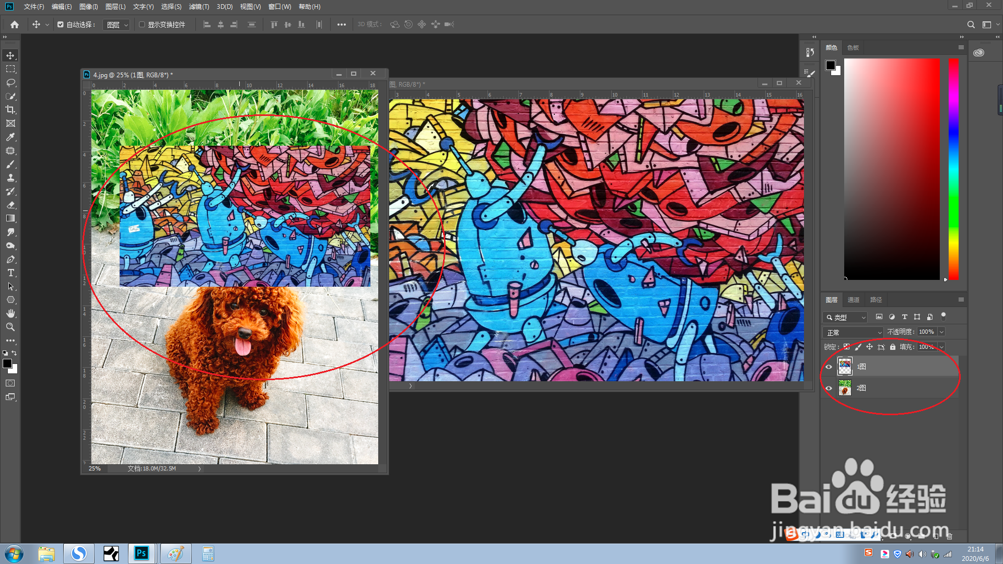Toggle lock transparent pixels
This screenshot has width=1003, height=564.
tap(846, 347)
